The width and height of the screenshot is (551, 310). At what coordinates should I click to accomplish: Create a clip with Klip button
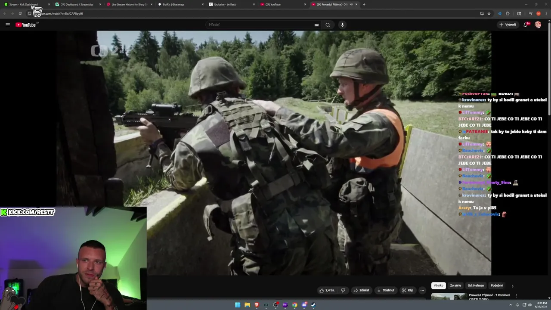408,290
